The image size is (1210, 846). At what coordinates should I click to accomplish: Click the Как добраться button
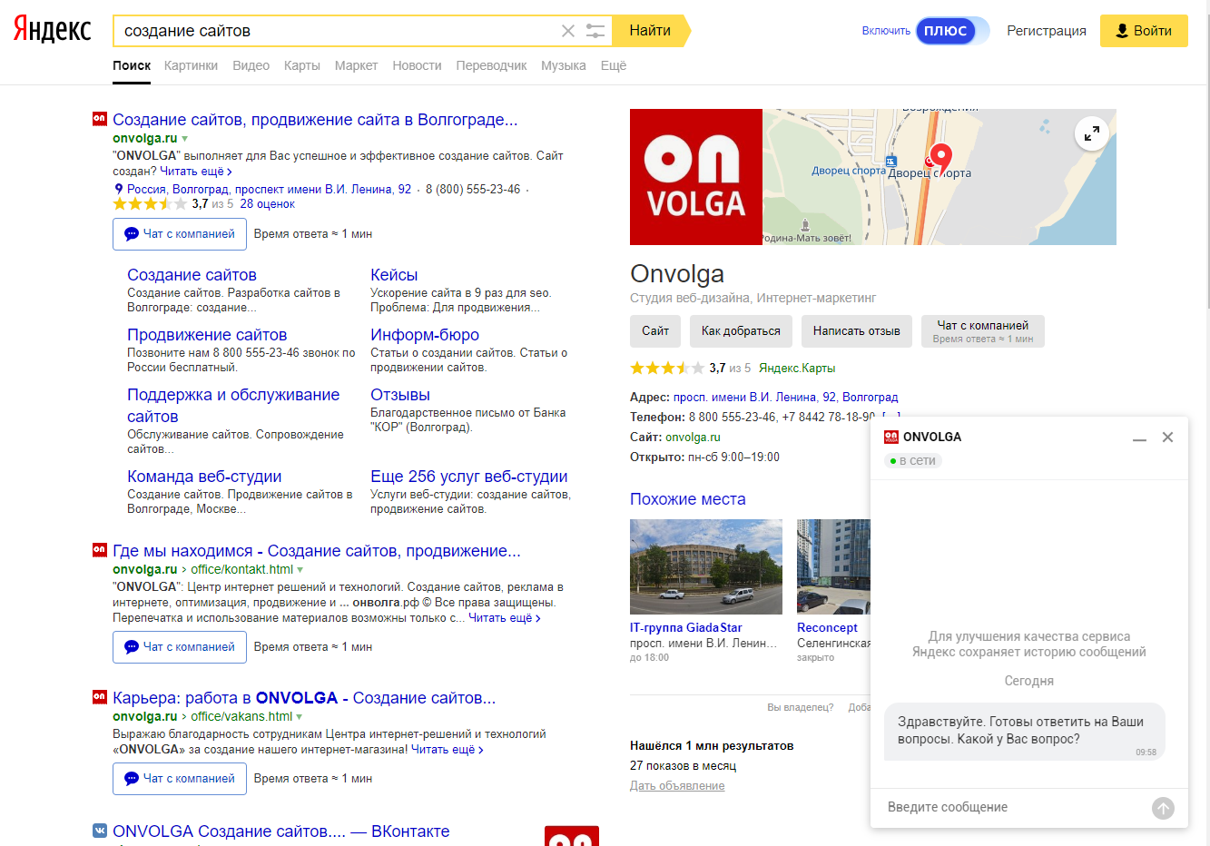(741, 331)
